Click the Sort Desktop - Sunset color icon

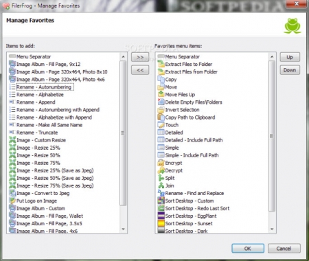click(x=161, y=223)
